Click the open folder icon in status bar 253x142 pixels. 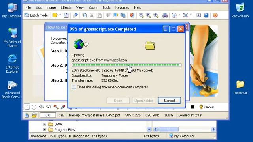pyautogui.click(x=34, y=115)
